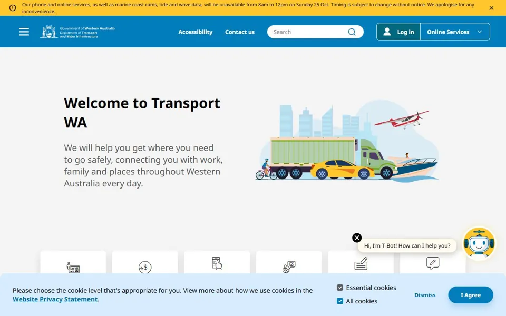Click the magnifier search icon
The width and height of the screenshot is (506, 316).
coord(352,32)
